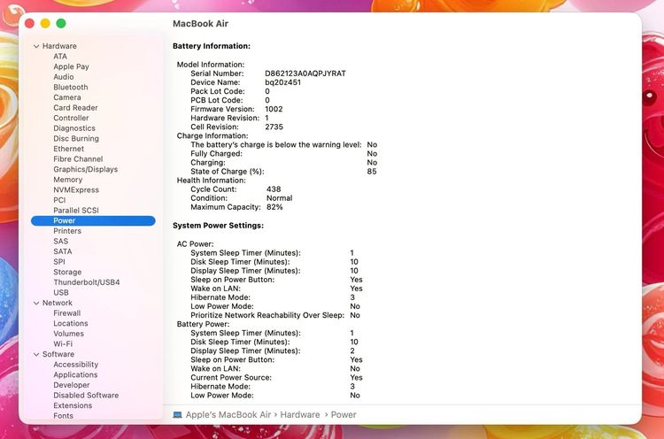Select Firewall under Network
Viewport: 664px width, 439px height.
coord(67,313)
